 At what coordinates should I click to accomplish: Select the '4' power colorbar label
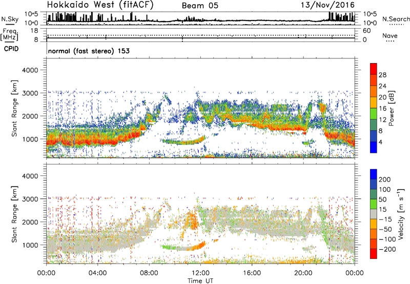pos(380,142)
